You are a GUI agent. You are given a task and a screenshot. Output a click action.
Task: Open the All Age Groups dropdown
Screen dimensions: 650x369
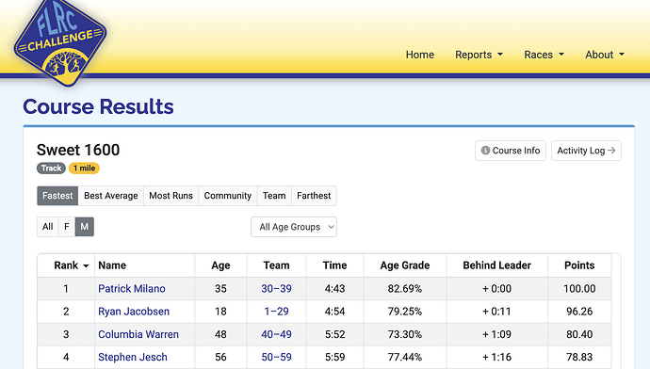294,227
